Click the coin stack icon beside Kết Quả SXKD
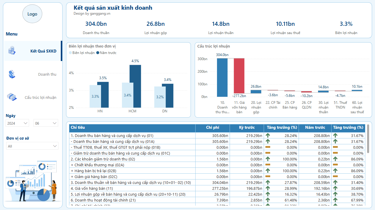 (12, 50)
